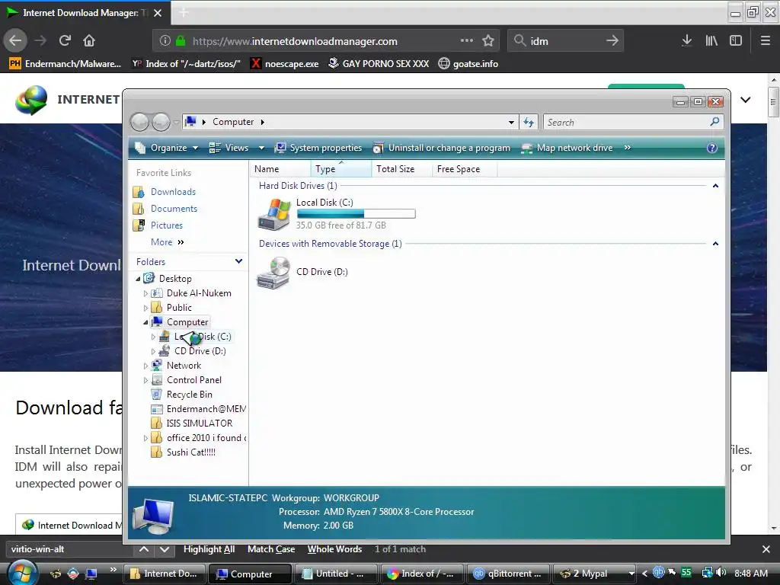This screenshot has height=585, width=780.
Task: Expand the Duke Al-Nukem tree node
Action: [x=145, y=293]
